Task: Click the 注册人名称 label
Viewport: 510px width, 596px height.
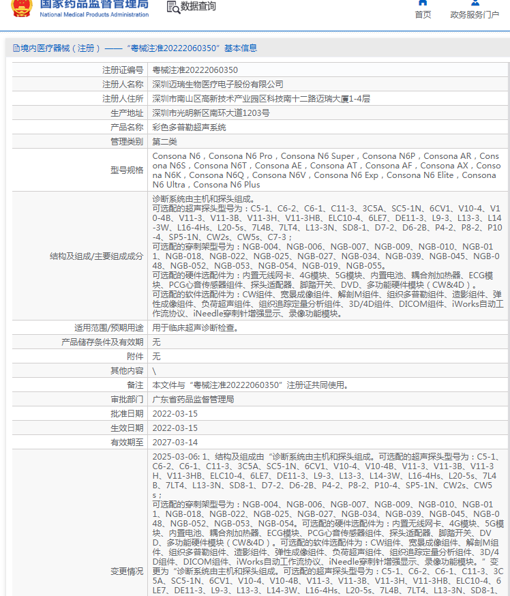Action: 123,85
